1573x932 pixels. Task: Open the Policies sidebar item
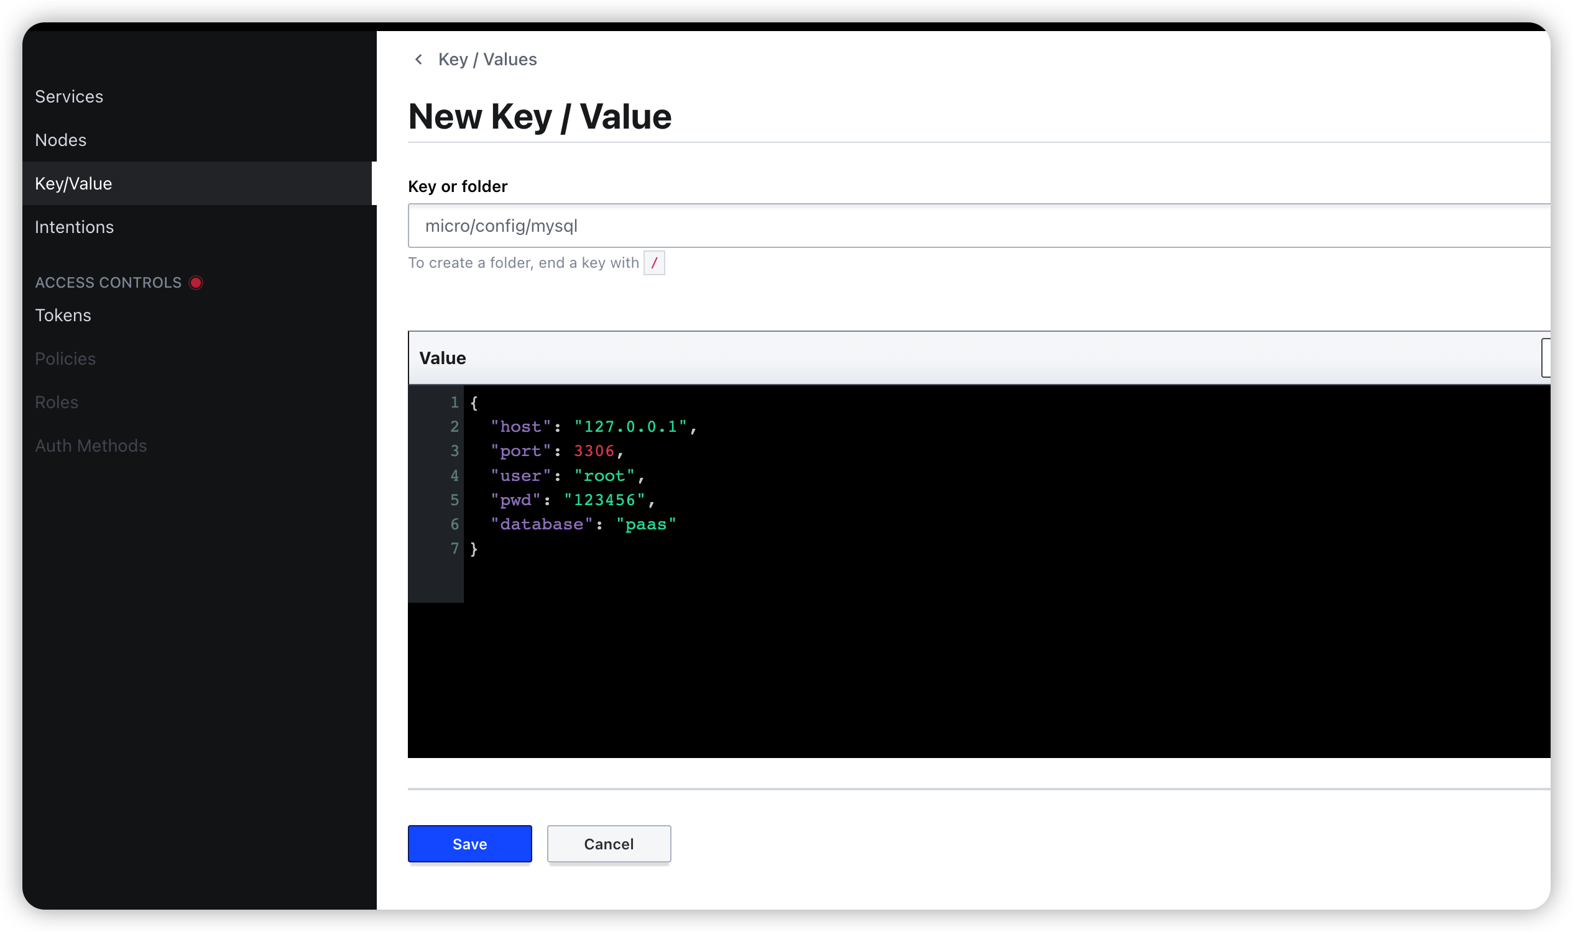[65, 358]
